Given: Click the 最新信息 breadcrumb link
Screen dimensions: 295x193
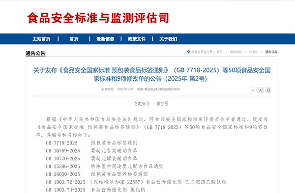Looking at the screenshot, I should (236, 52).
